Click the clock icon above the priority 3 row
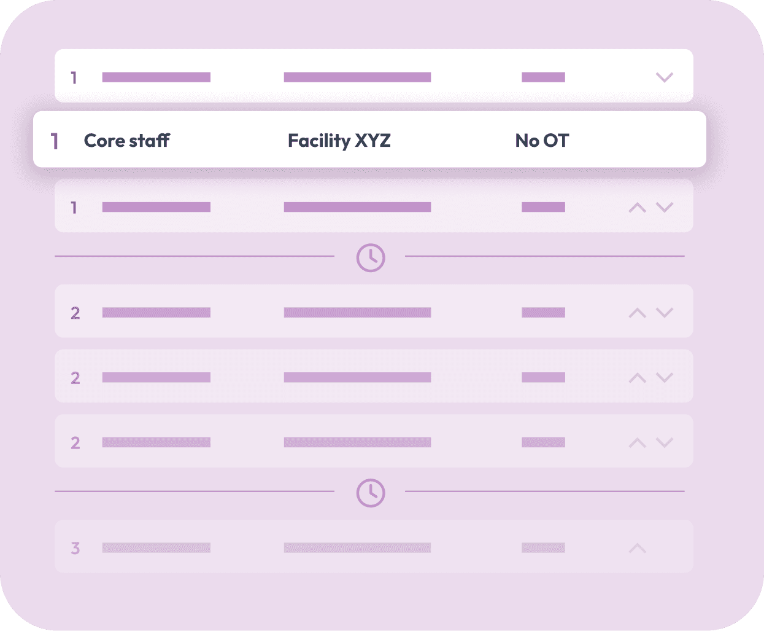 pyautogui.click(x=371, y=493)
